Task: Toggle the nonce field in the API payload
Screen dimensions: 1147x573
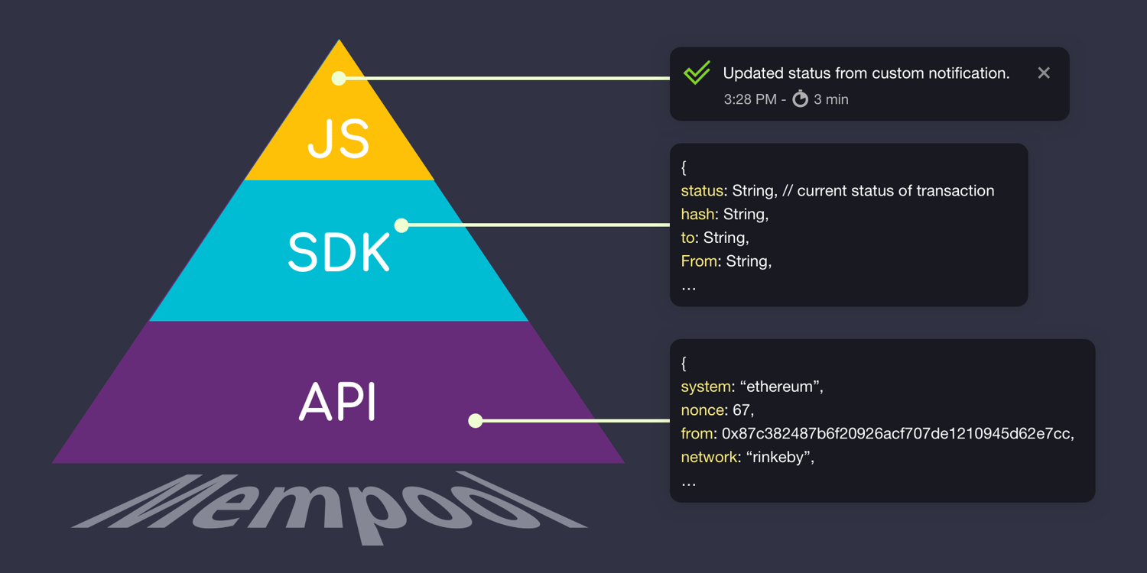Action: (702, 410)
